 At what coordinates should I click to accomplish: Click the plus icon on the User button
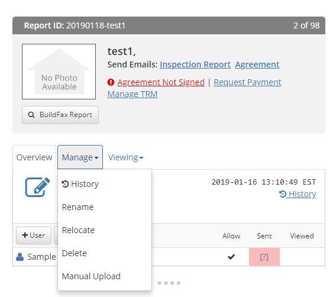[25, 235]
